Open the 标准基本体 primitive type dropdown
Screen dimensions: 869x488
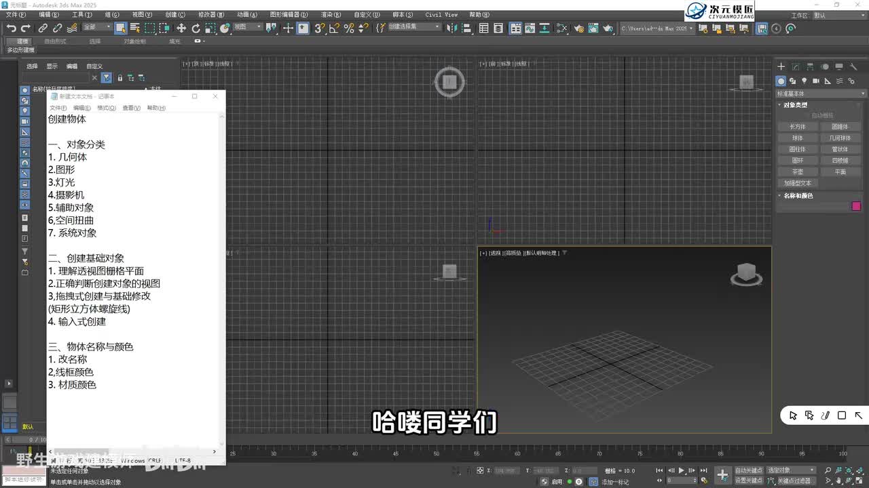point(821,94)
